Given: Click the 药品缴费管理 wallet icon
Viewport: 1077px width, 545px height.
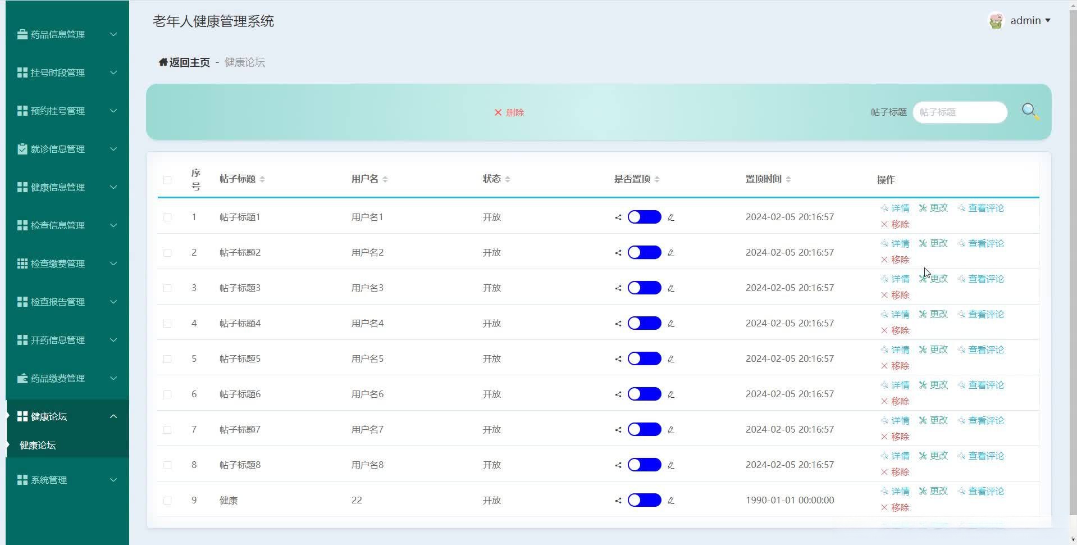Looking at the screenshot, I should point(22,378).
